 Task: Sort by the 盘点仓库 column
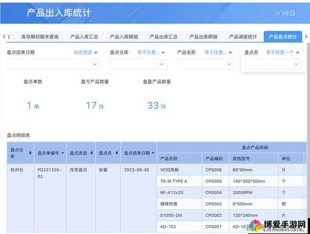[x=30, y=153]
